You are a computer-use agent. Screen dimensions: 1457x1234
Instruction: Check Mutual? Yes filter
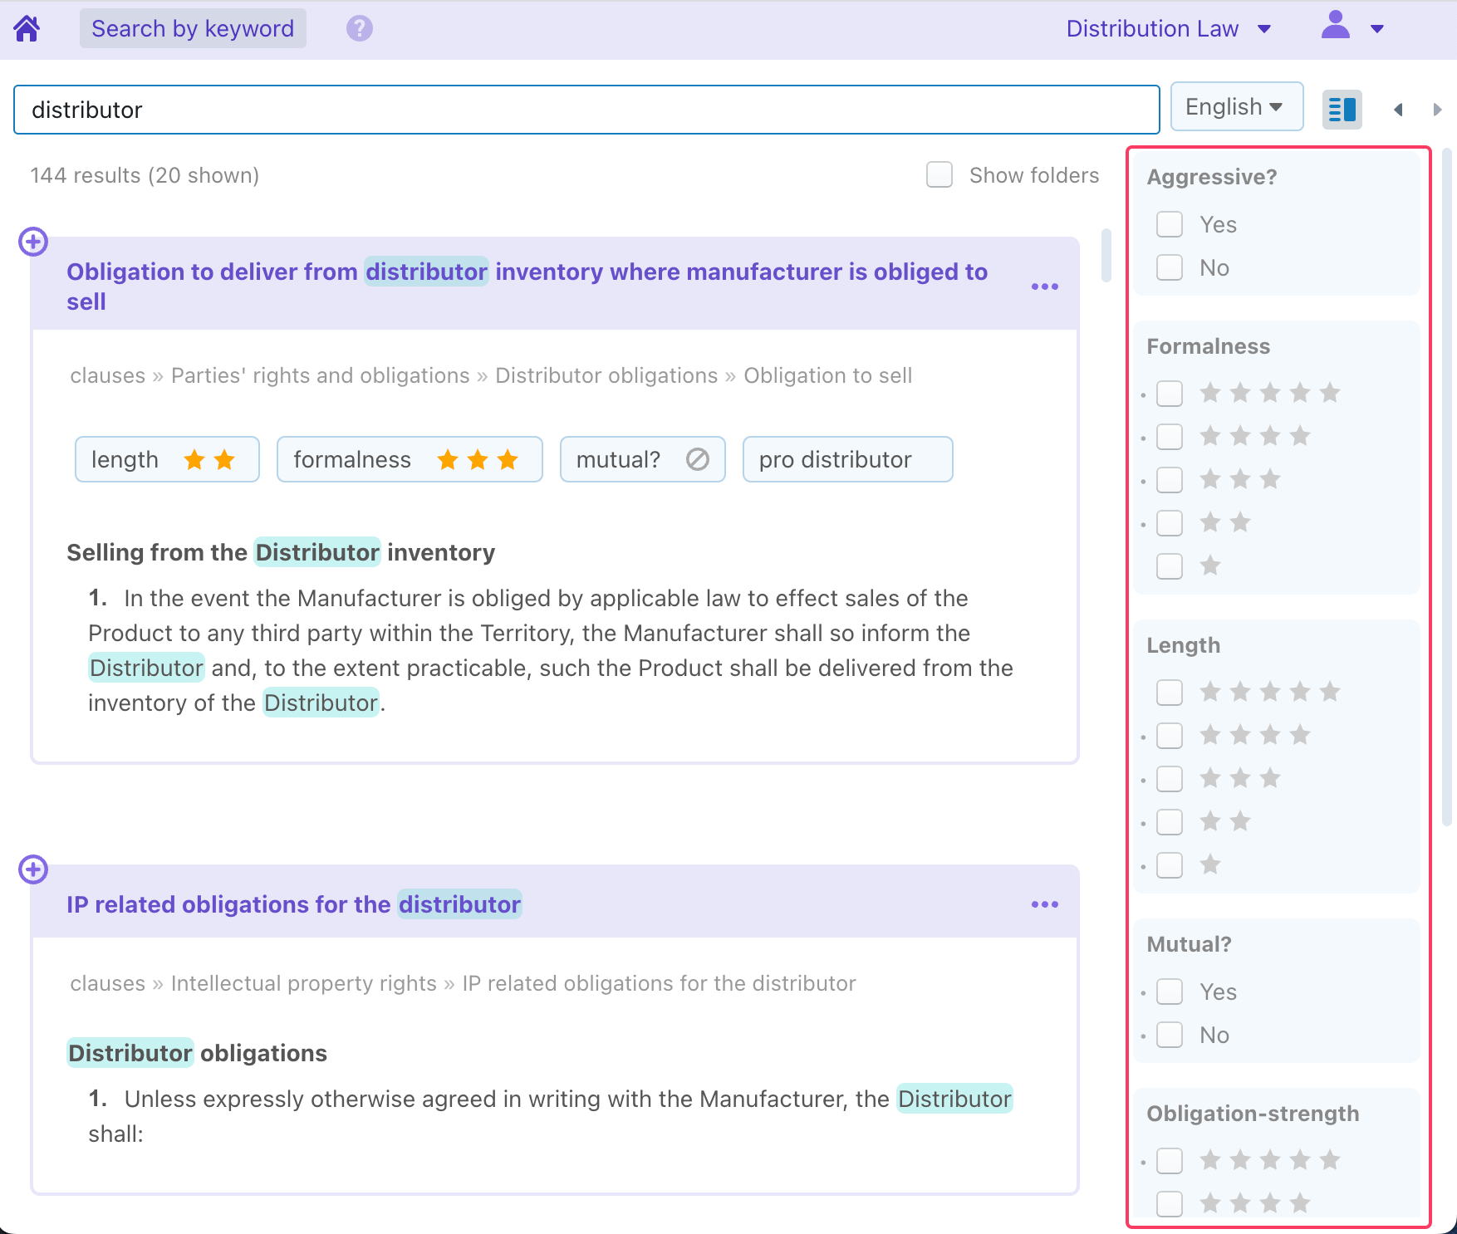pyautogui.click(x=1170, y=992)
